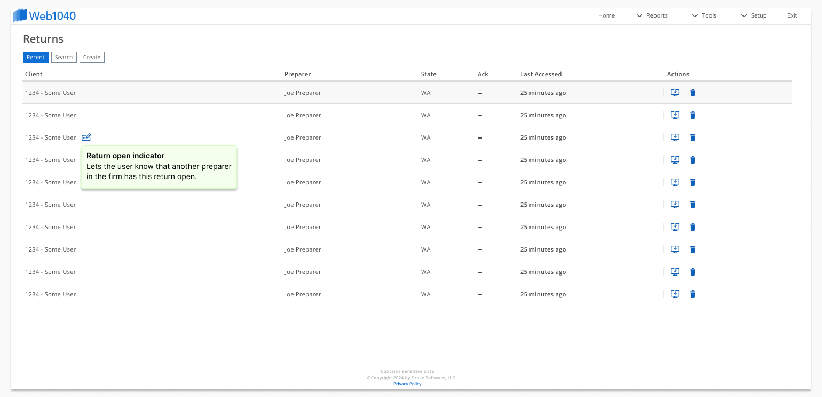Click the Last Accessed column header
Image resolution: width=822 pixels, height=397 pixels.
541,74
